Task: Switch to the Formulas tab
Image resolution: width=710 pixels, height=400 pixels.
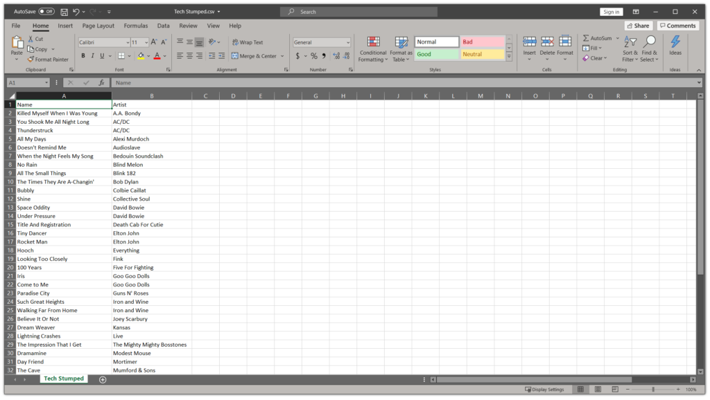Action: point(136,26)
